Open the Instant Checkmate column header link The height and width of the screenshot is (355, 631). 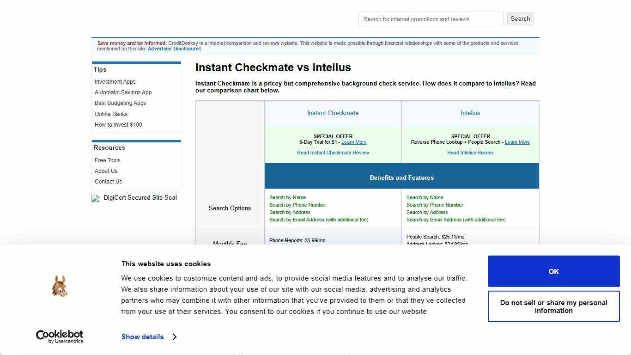[x=333, y=113]
